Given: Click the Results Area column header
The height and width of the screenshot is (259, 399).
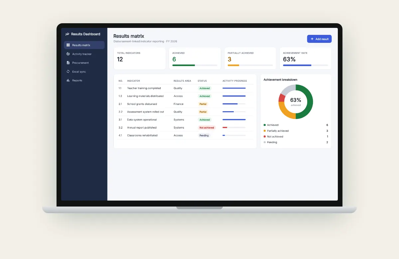Looking at the screenshot, I should (x=182, y=81).
